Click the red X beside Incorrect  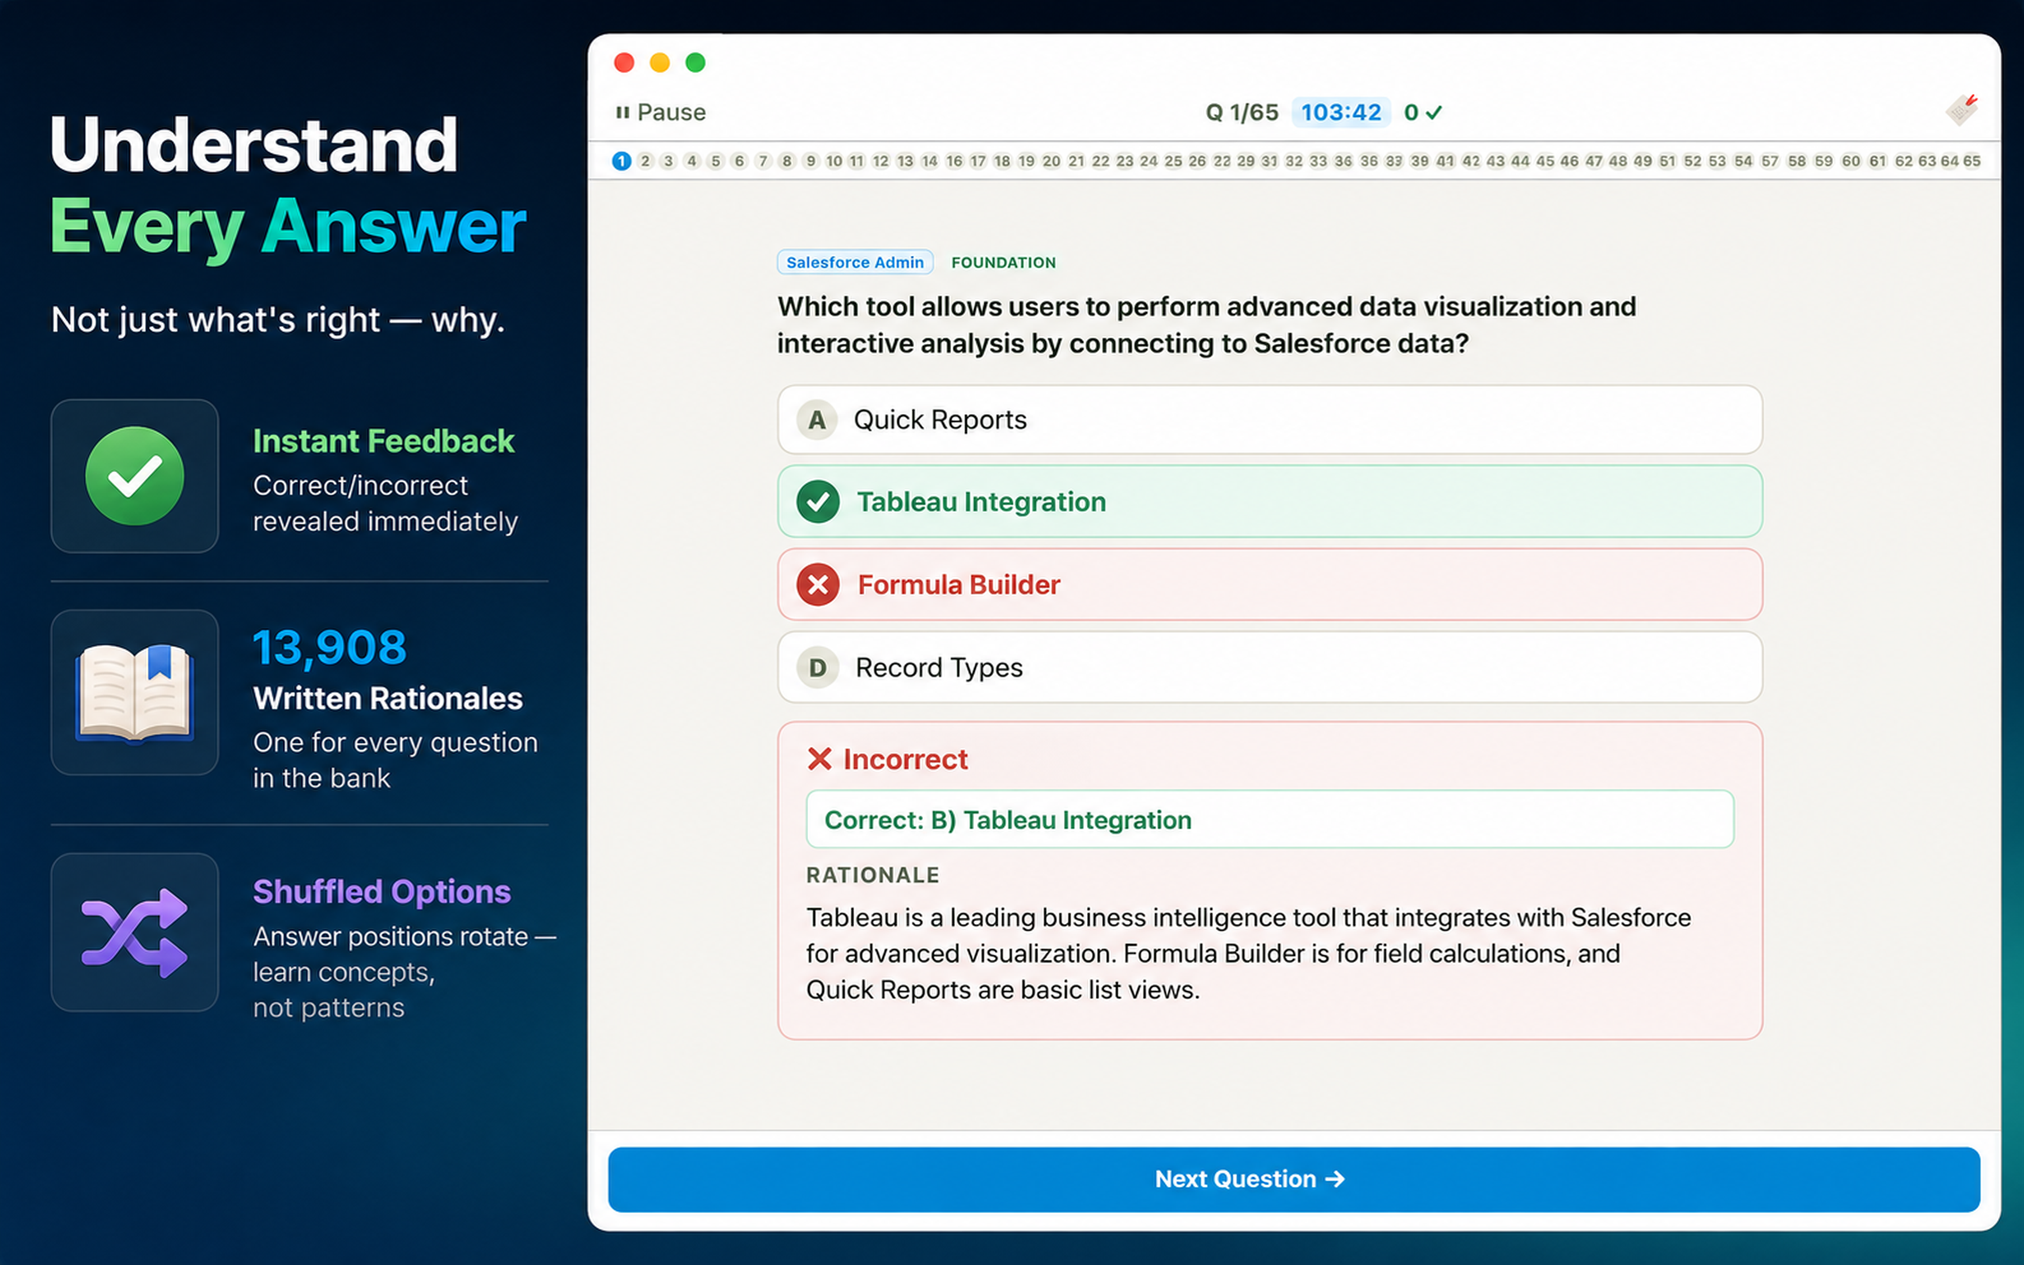coord(820,759)
